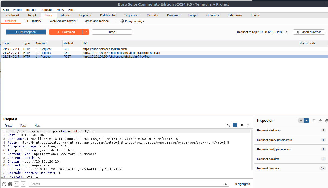Open the Comparer tab

[173, 15]
